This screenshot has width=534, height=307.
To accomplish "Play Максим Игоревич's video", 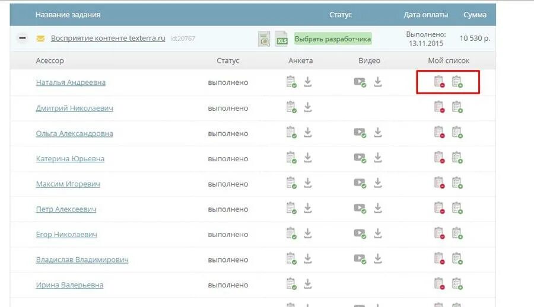I will (x=360, y=183).
